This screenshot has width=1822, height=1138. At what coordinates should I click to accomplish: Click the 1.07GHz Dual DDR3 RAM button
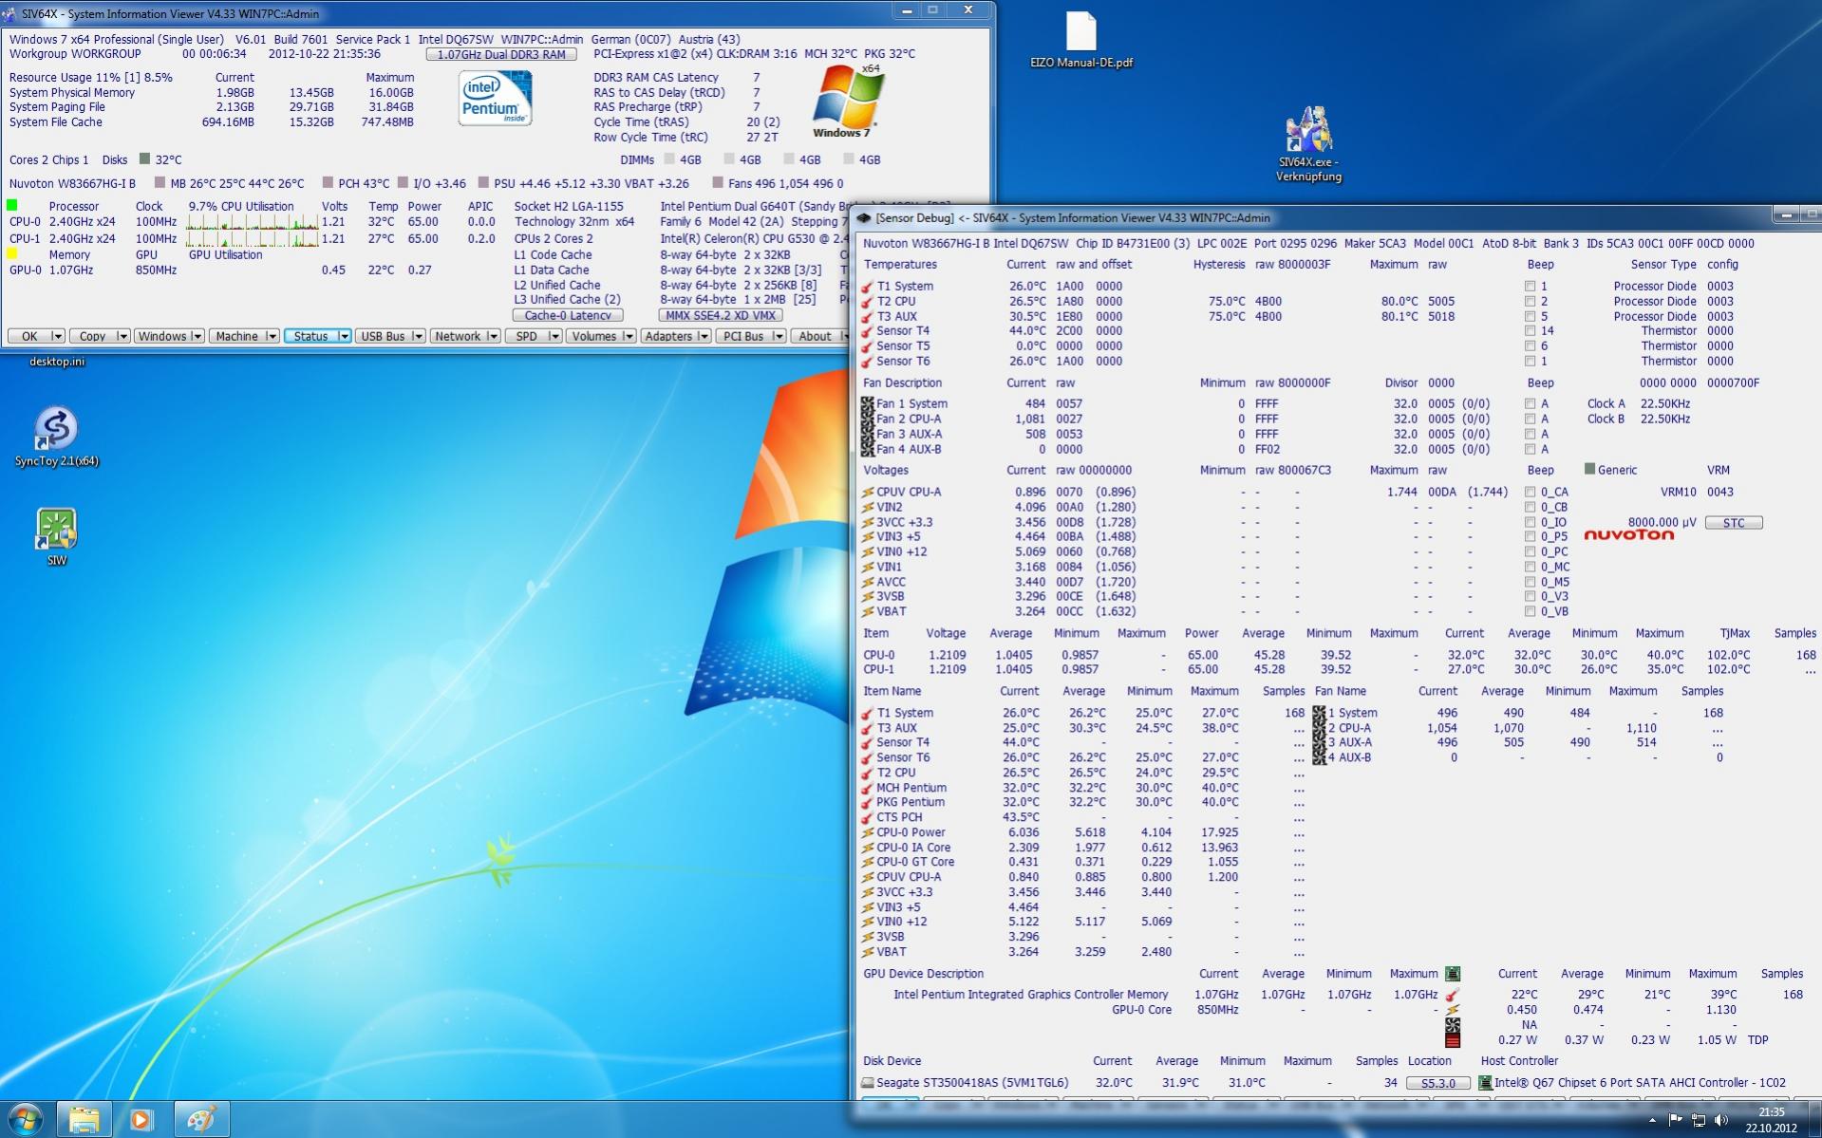tap(501, 55)
